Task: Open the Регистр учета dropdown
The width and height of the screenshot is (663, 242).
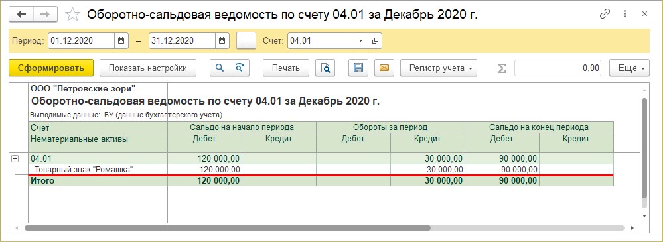Action: [x=439, y=68]
